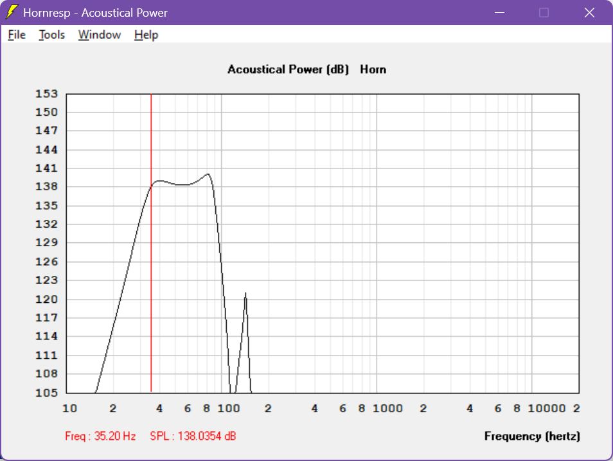Click the 'Acoustical Power (dB)' chart title
This screenshot has height=461, width=613.
point(288,69)
